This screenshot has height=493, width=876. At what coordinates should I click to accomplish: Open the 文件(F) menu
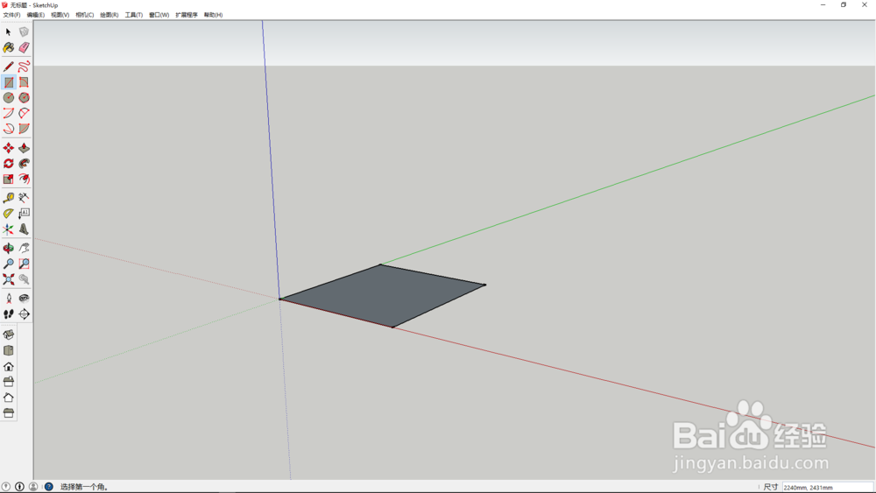pyautogui.click(x=11, y=15)
